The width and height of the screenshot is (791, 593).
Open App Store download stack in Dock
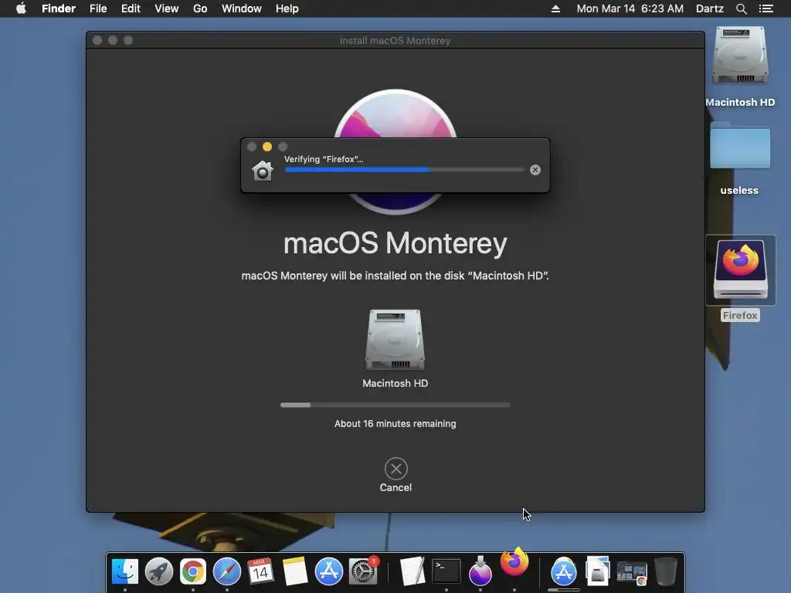563,572
